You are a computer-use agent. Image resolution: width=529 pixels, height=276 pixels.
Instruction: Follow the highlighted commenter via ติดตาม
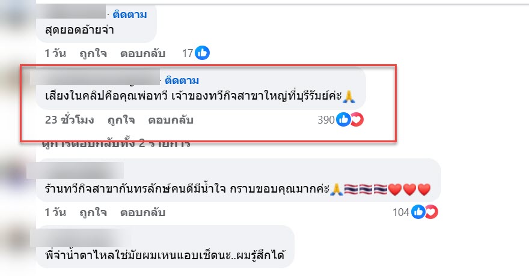click(x=182, y=80)
